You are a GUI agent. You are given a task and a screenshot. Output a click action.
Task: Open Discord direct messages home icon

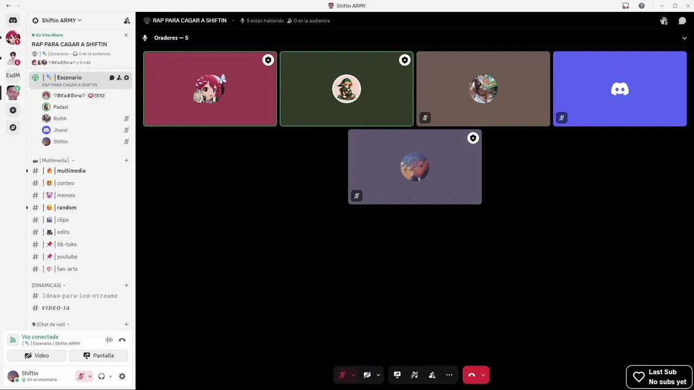[13, 20]
